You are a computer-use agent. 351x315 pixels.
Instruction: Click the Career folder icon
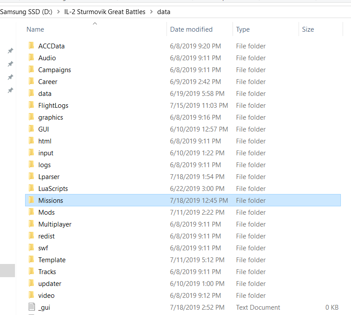point(32,81)
